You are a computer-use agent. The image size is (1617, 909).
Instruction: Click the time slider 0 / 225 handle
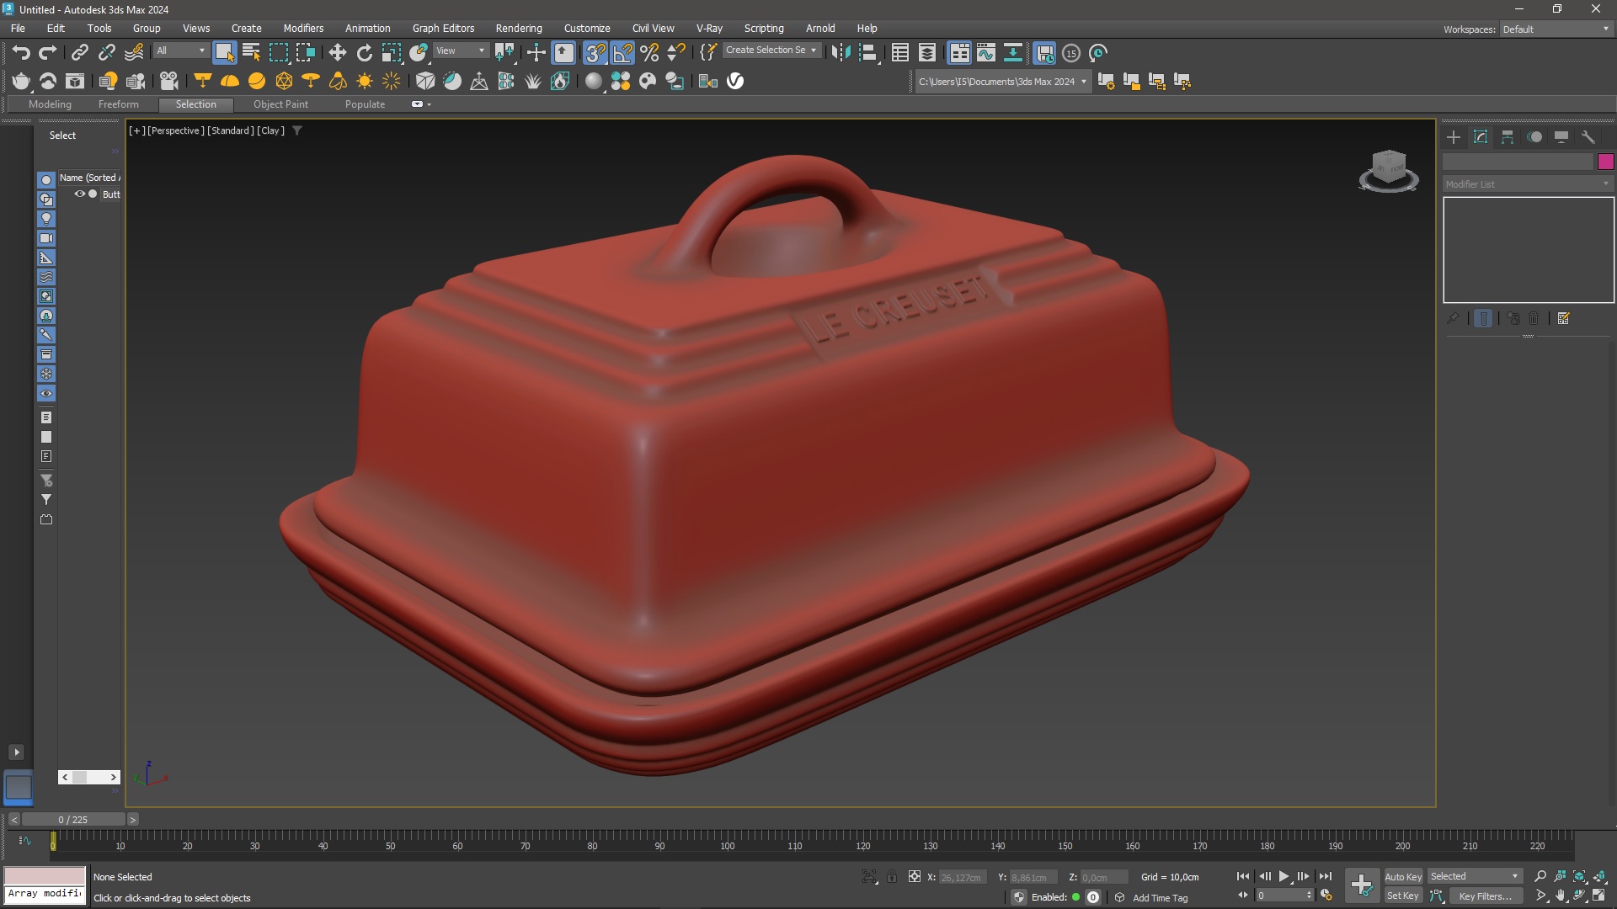(x=73, y=820)
